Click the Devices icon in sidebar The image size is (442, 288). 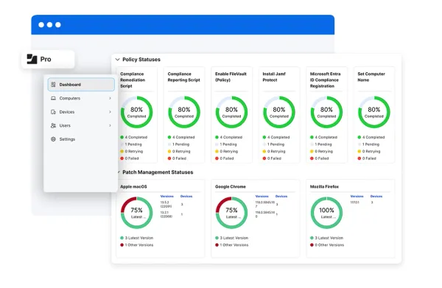coord(53,112)
